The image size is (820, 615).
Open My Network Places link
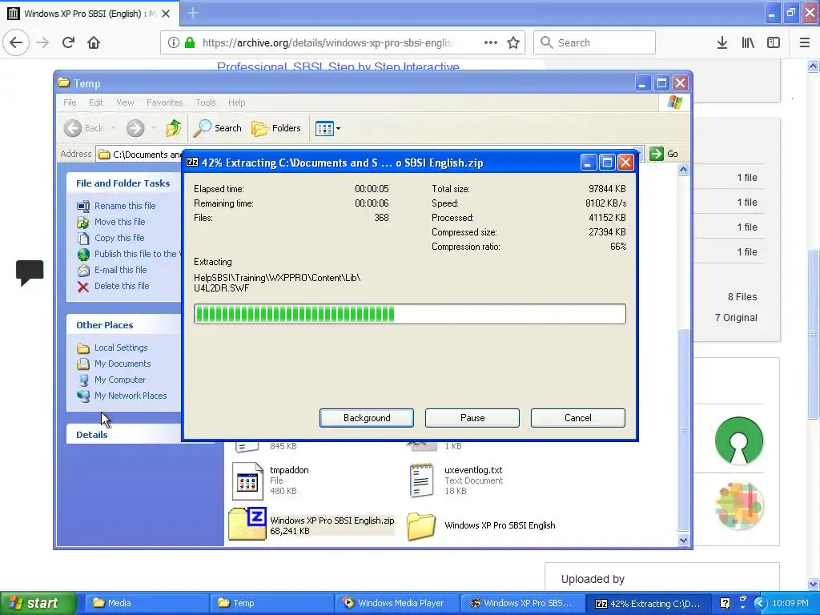131,396
